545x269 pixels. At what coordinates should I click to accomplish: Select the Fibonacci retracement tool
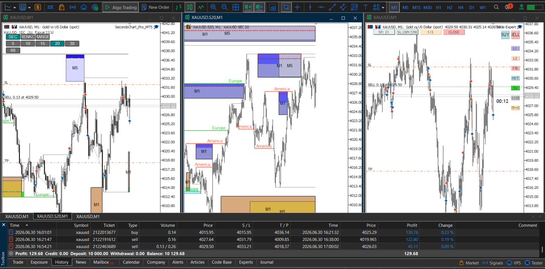tap(354, 7)
